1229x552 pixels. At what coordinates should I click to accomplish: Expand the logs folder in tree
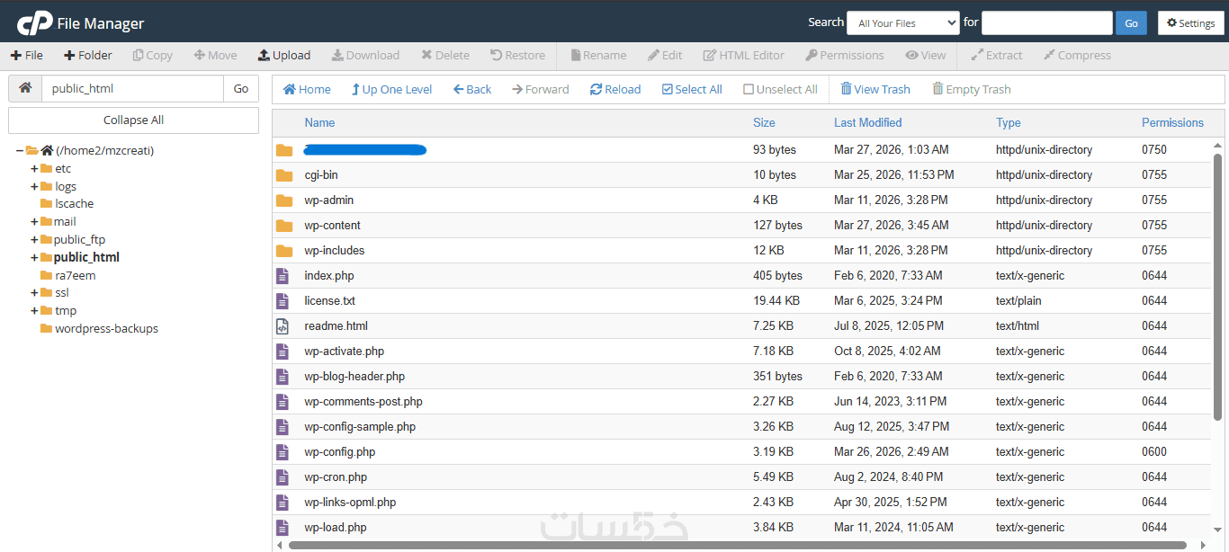point(34,187)
